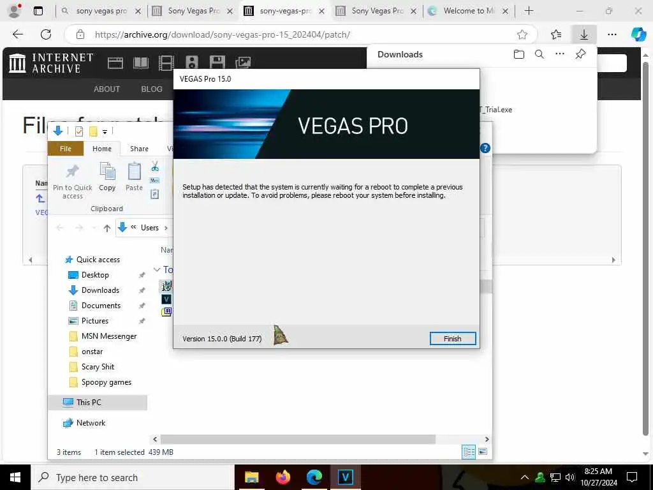The width and height of the screenshot is (653, 490).
Task: Click Explorer horizontal scrollbar
Action: pos(298,439)
